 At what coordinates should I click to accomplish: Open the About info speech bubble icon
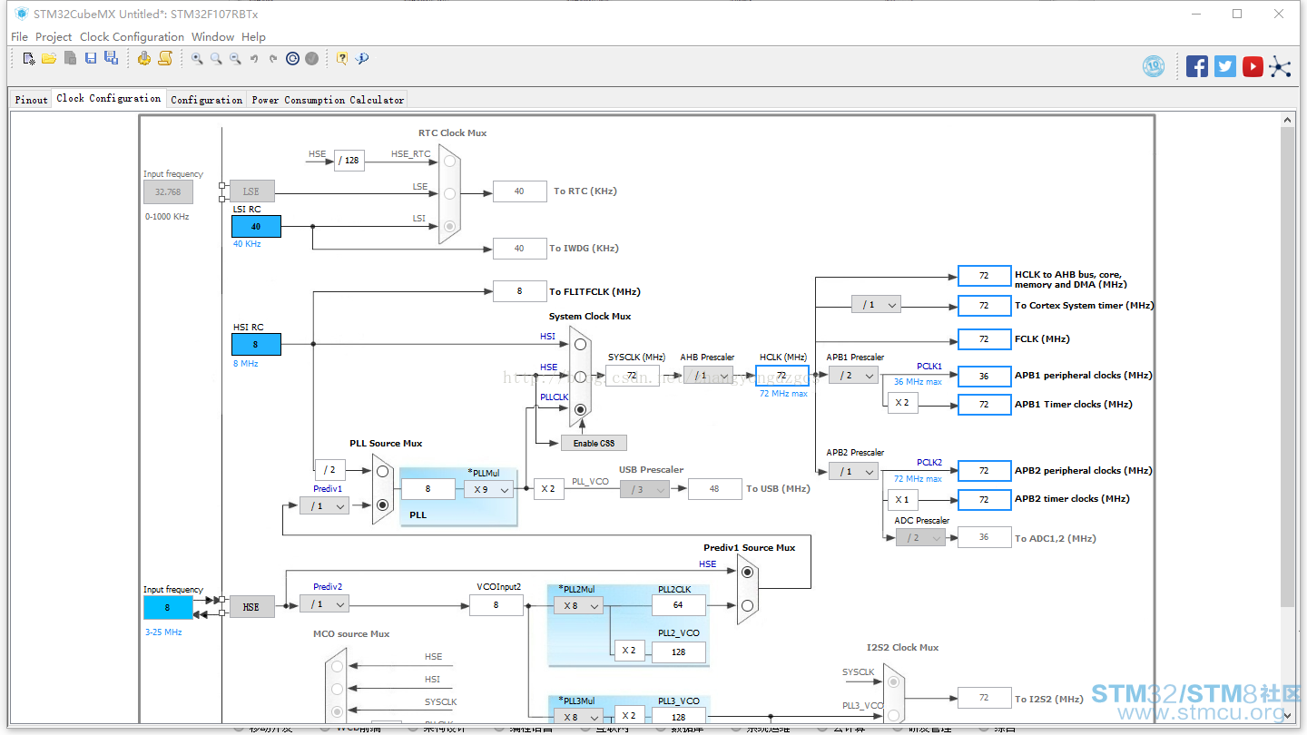(x=362, y=58)
